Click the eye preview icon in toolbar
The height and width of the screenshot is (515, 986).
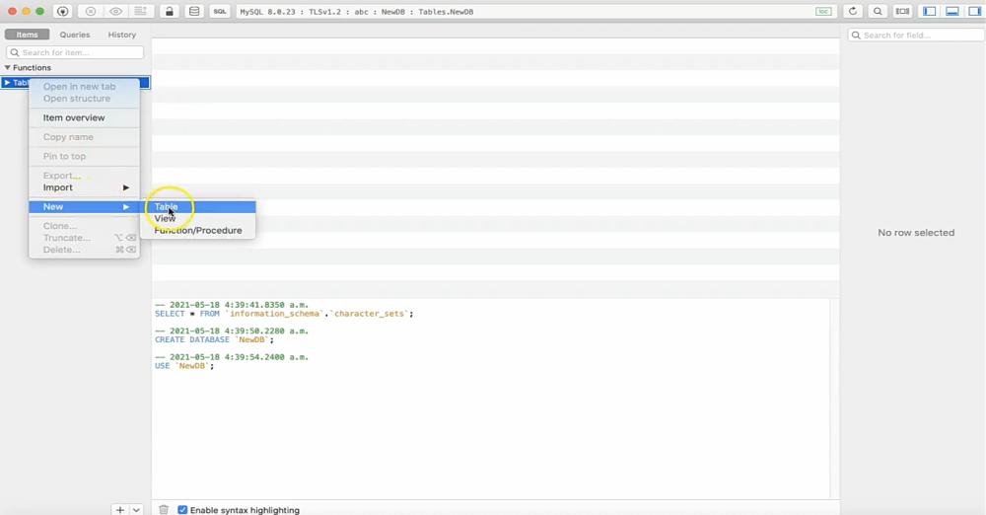click(x=115, y=11)
